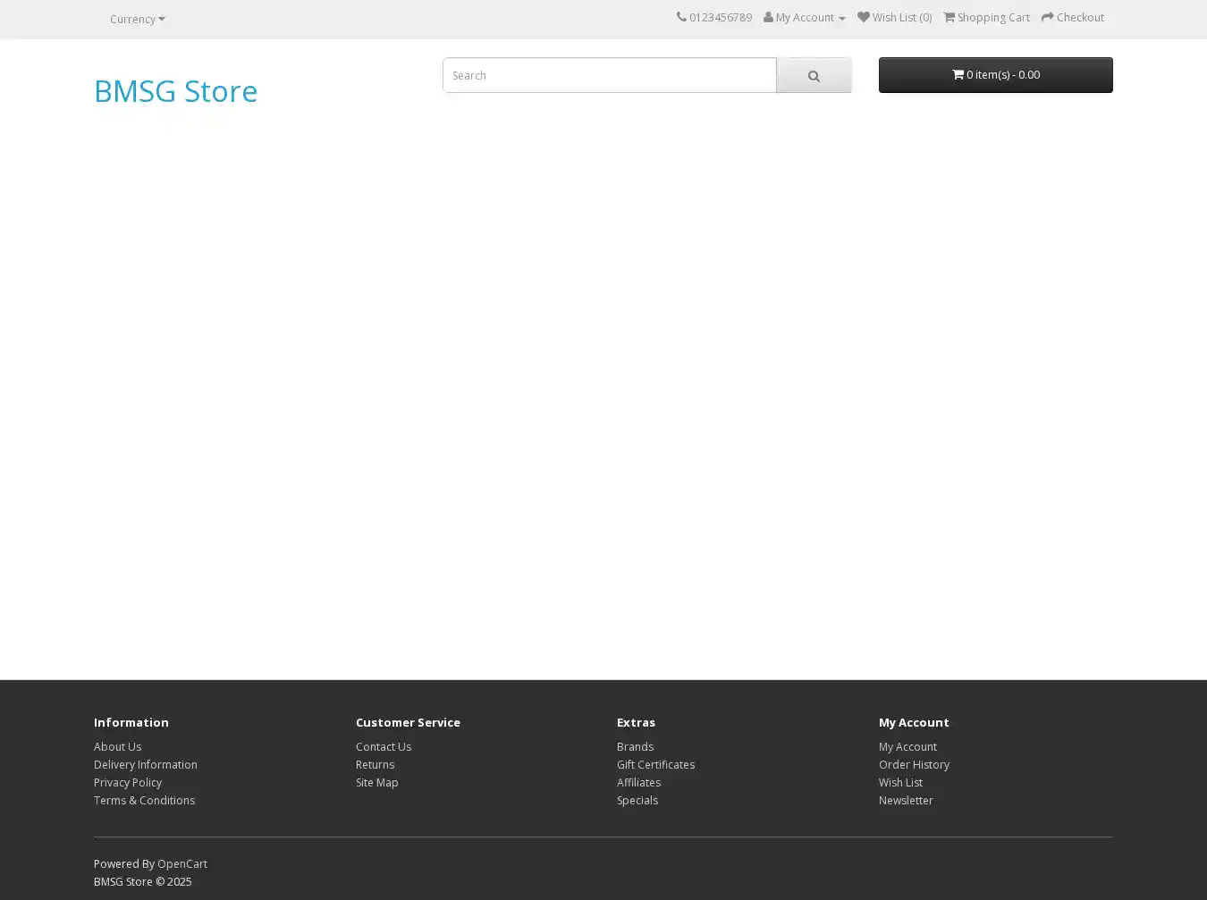View Order History in footer
This screenshot has height=900, width=1207.
point(914,764)
